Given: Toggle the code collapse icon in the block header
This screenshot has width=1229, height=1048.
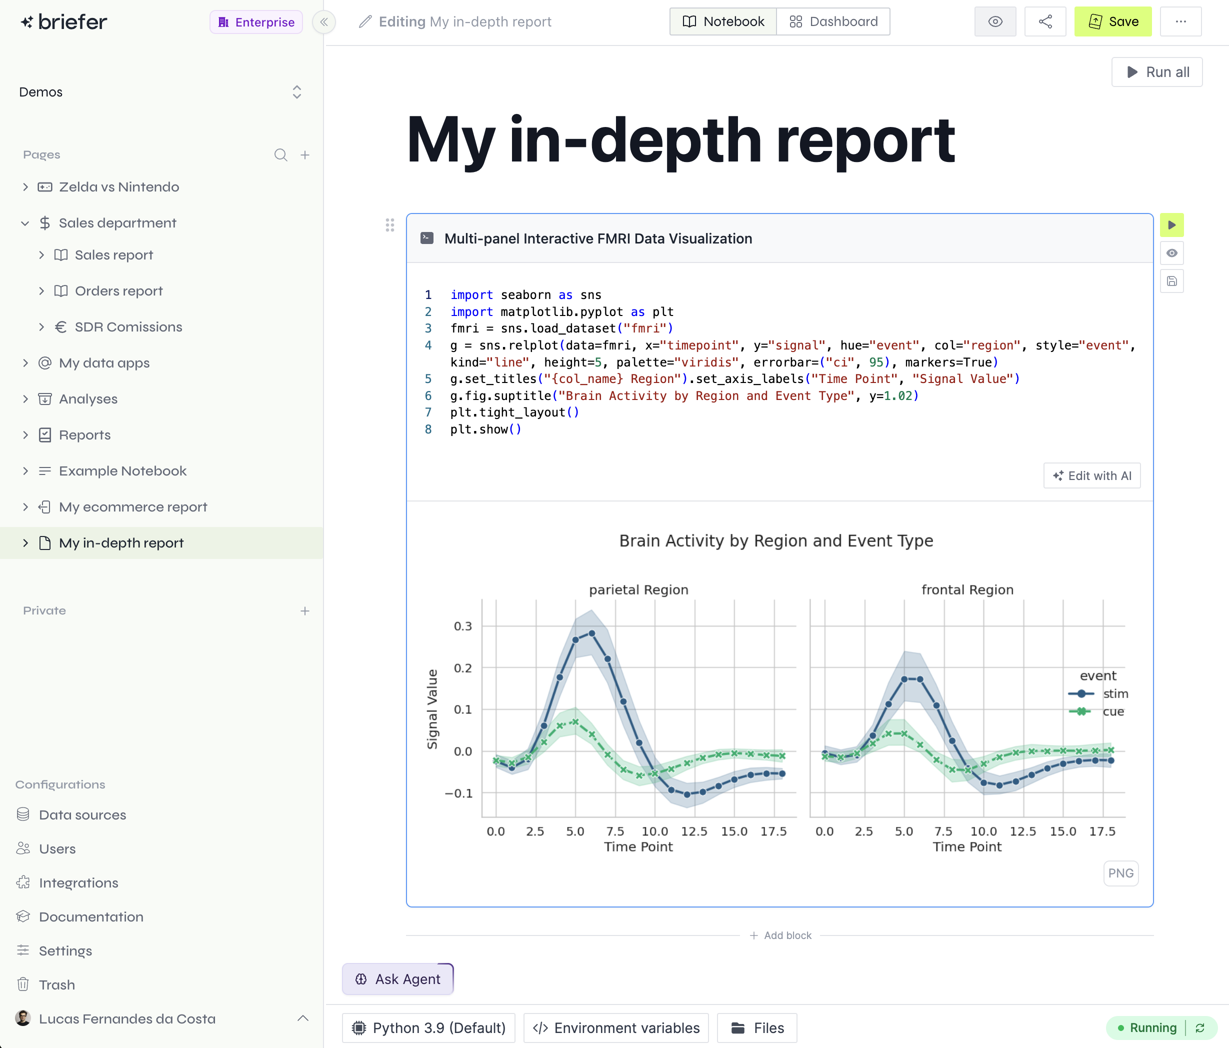Looking at the screenshot, I should tap(427, 238).
